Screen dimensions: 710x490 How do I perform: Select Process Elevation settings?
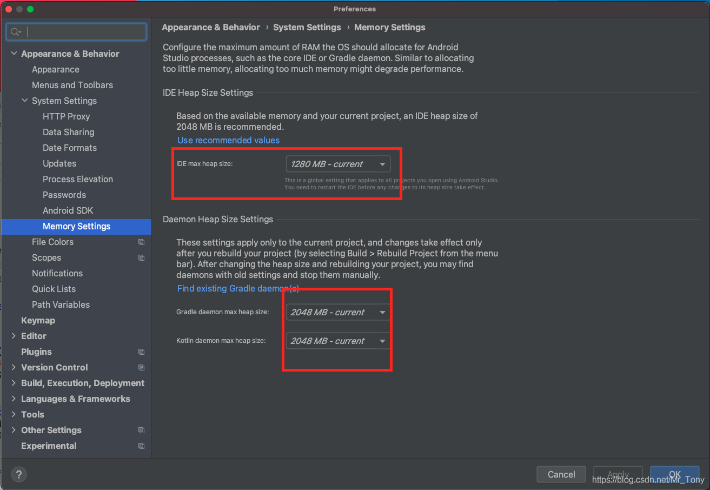78,179
